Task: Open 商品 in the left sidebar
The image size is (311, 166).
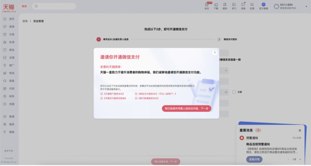Action: coord(9,50)
